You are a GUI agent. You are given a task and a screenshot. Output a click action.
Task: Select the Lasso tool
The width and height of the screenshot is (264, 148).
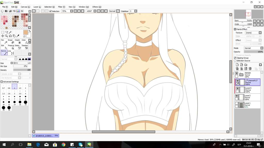(6, 32)
